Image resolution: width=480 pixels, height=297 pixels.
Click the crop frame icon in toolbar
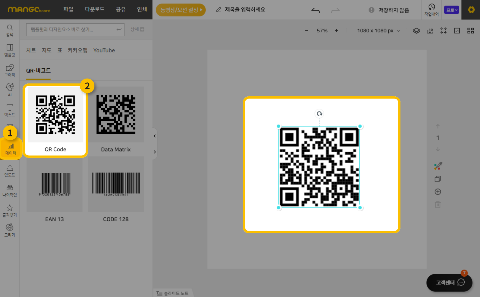point(443,31)
